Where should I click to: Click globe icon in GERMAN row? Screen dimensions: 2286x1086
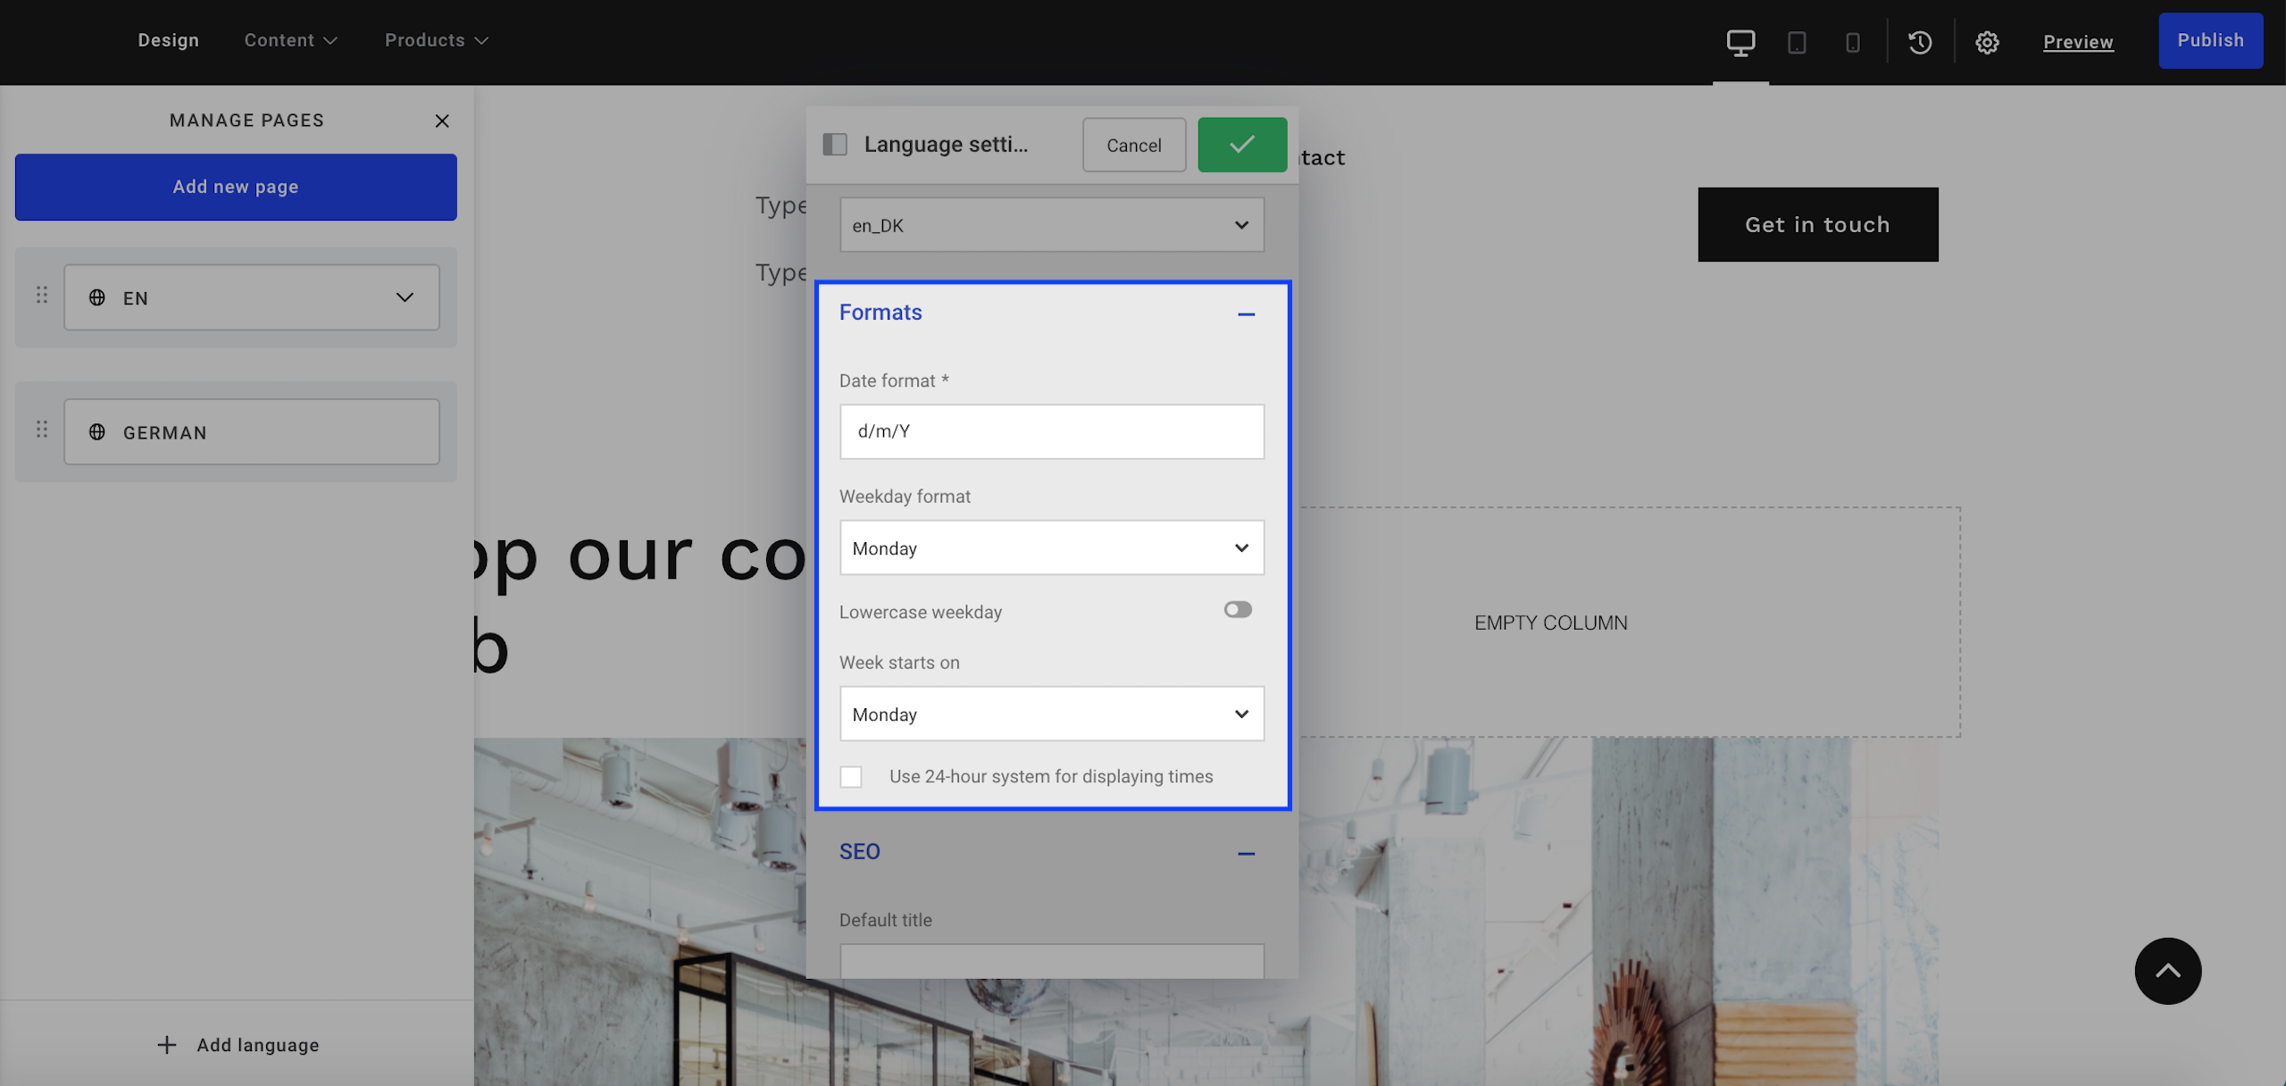tap(97, 432)
